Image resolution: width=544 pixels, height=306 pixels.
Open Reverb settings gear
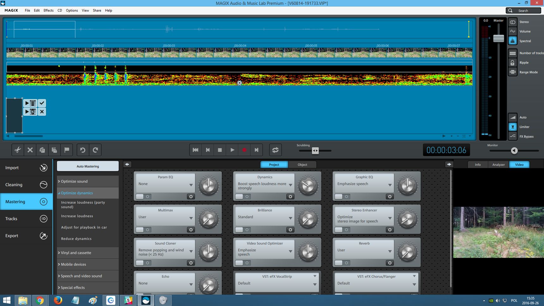[390, 263]
